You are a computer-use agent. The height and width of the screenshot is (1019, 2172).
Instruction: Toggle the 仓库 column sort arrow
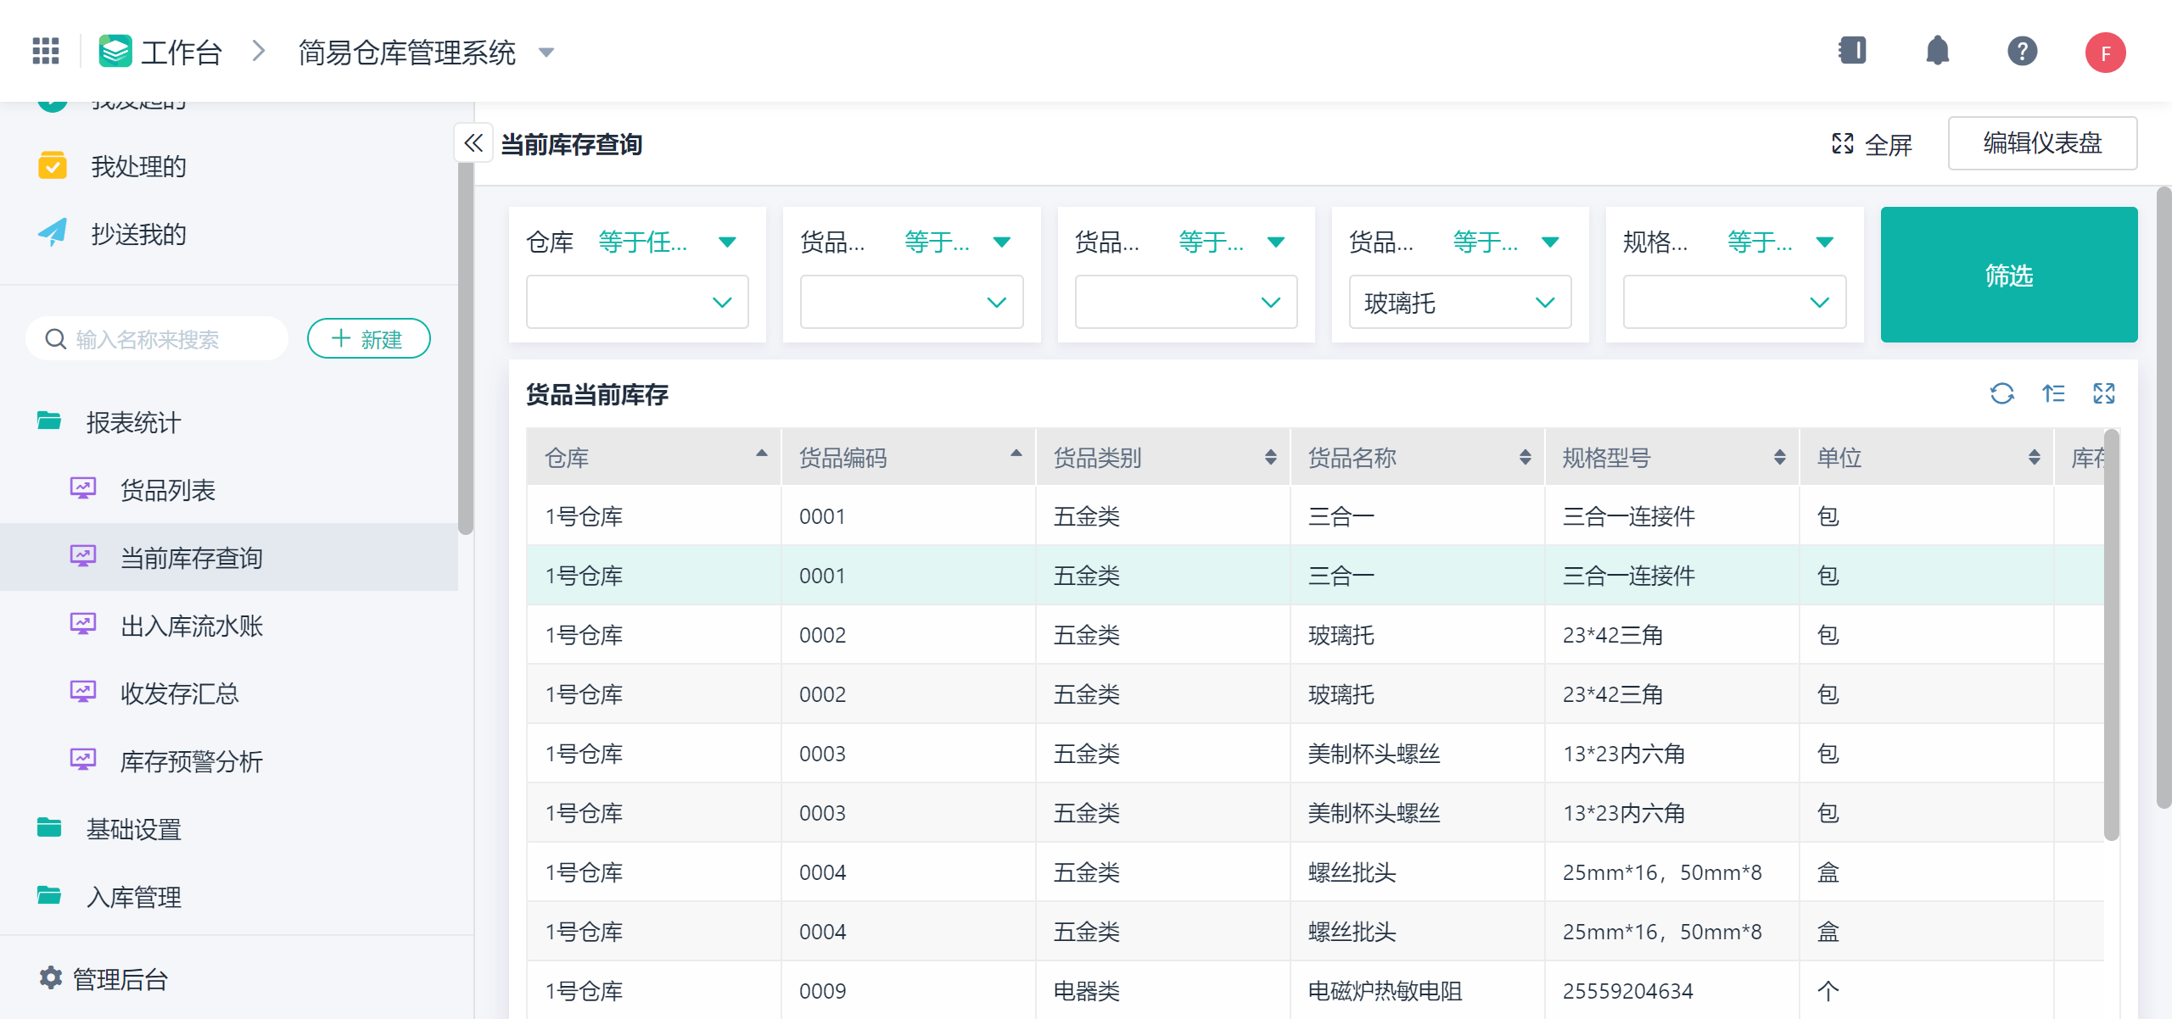761,454
